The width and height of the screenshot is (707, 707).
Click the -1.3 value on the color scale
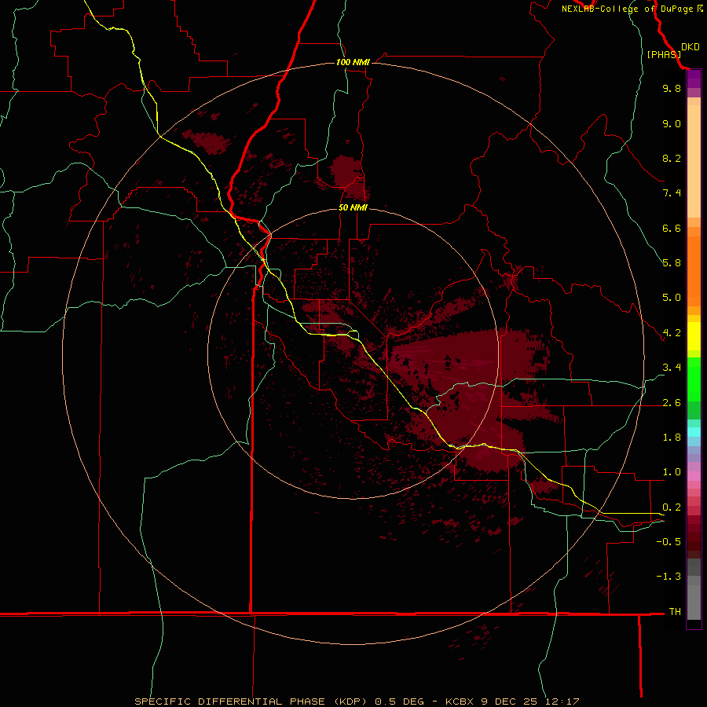coord(669,577)
